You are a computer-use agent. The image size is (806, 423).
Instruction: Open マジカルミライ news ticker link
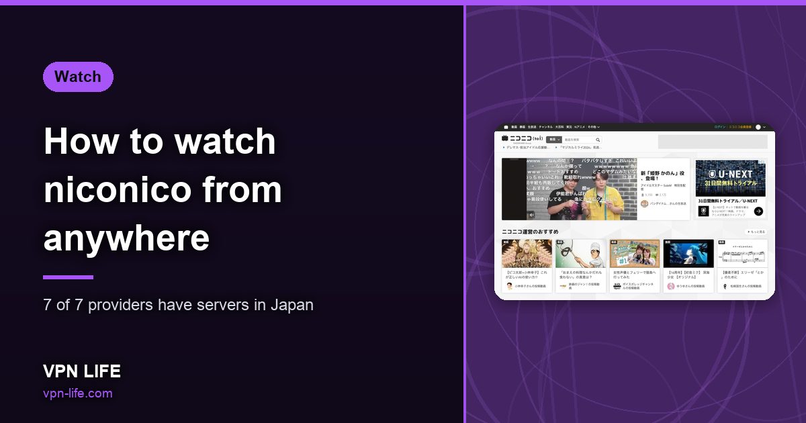(x=580, y=147)
